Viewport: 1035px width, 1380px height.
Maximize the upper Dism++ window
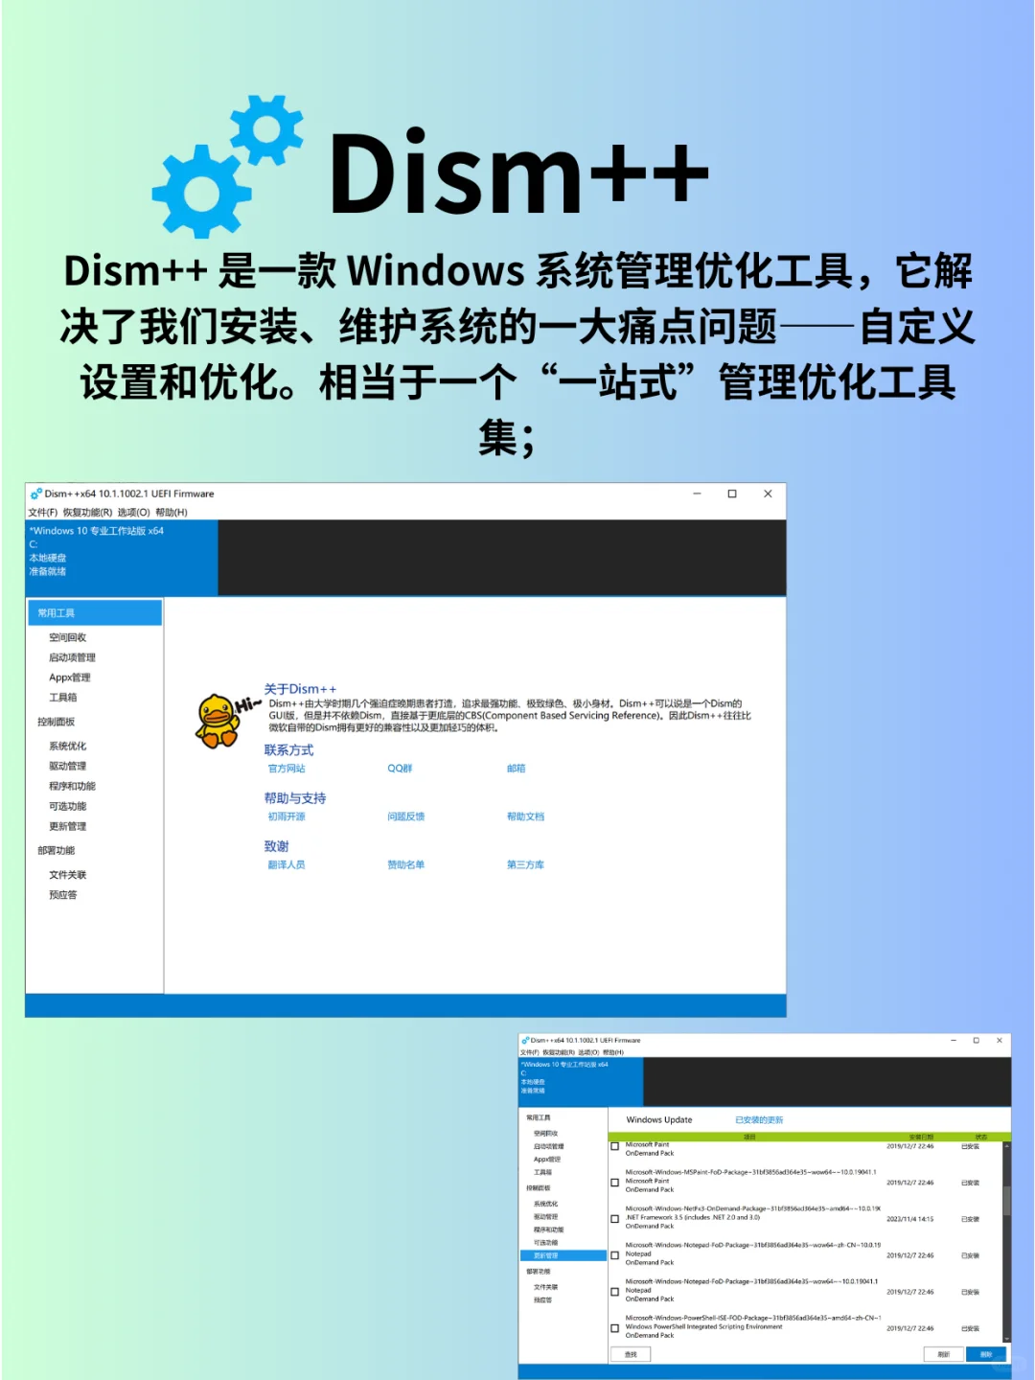click(x=732, y=494)
